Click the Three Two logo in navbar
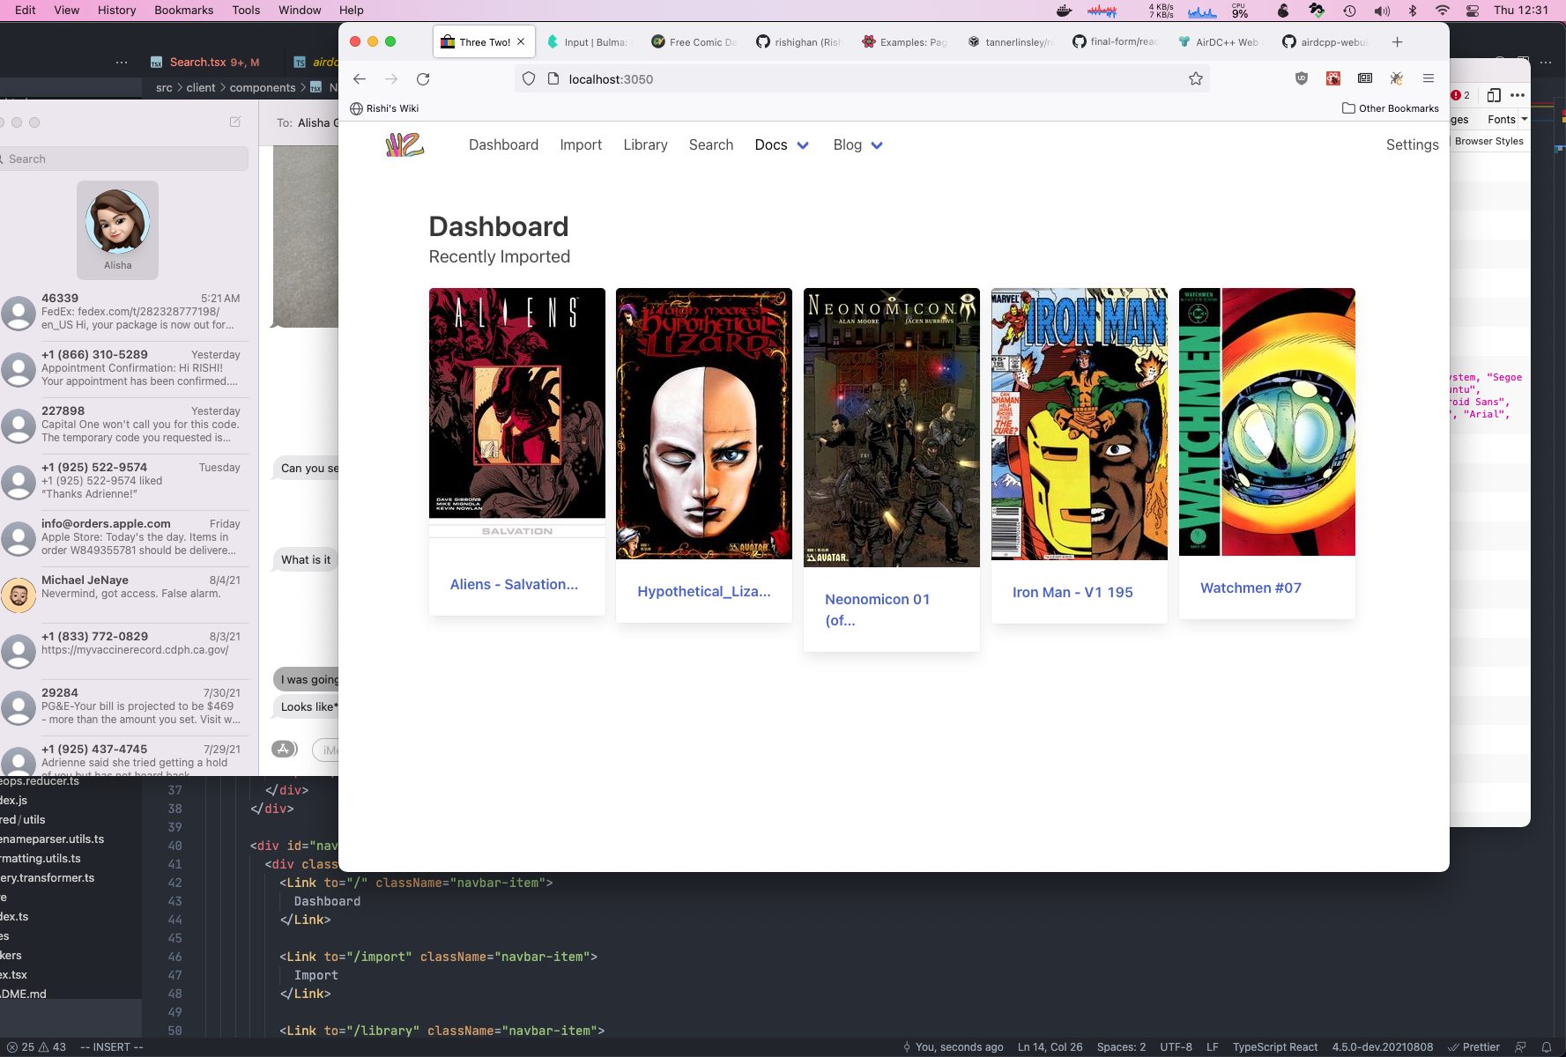Screen dimensions: 1566x1057 click(x=404, y=144)
